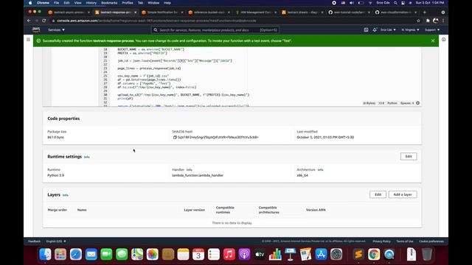Viewport: 472px width, 265px height.
Task: Open Calendar from the Dock
Action: click(x=198, y=254)
